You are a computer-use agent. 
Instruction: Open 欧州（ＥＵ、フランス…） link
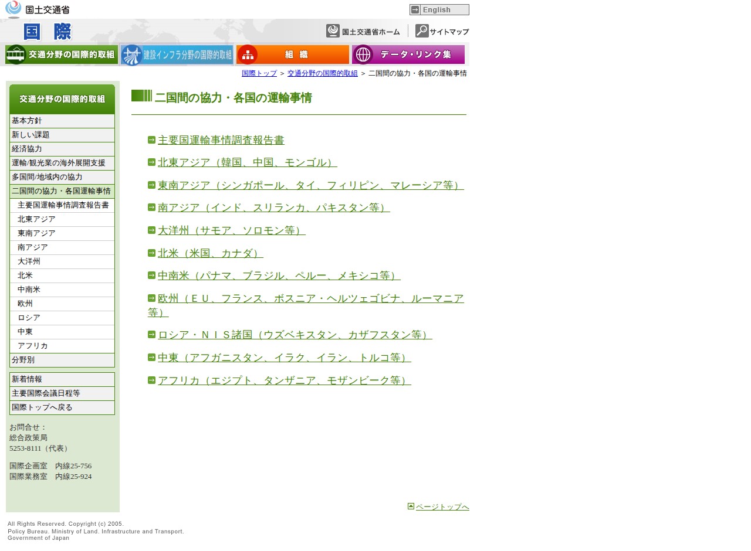311,298
